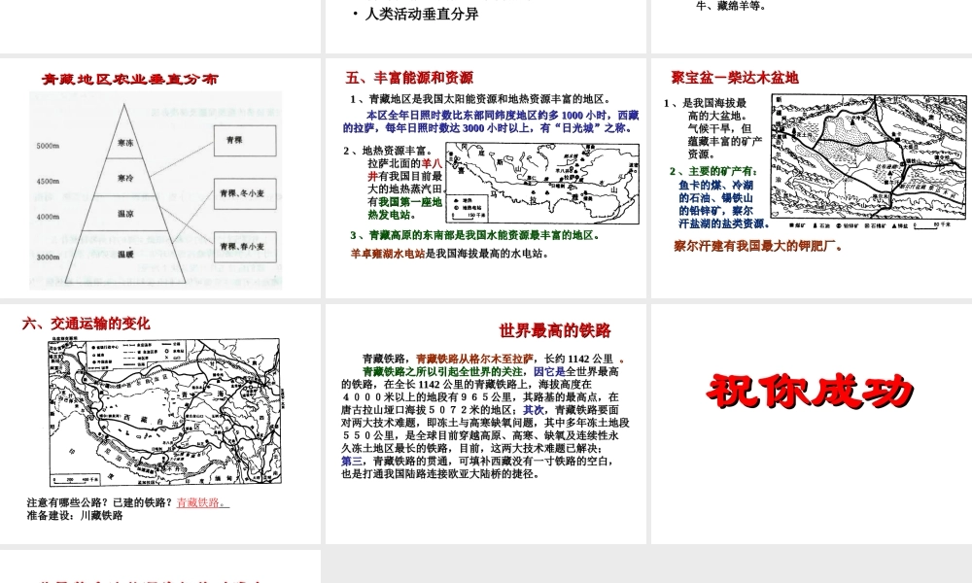972x583 pixels.
Task: Click the text 准备建设：川藏铁路
Action: pyautogui.click(x=75, y=515)
